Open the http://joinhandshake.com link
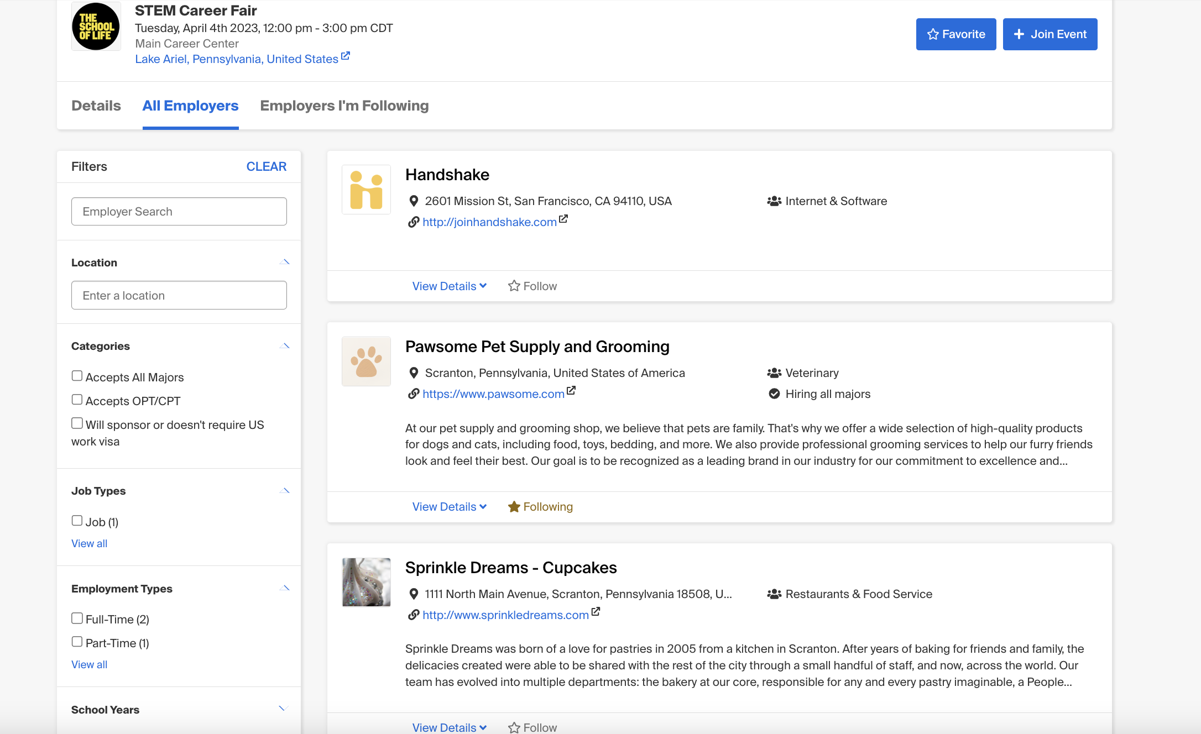This screenshot has width=1201, height=734. 489,222
